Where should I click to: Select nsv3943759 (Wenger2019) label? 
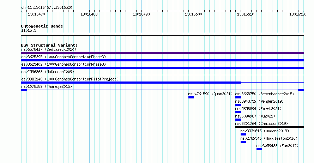pos(259,101)
